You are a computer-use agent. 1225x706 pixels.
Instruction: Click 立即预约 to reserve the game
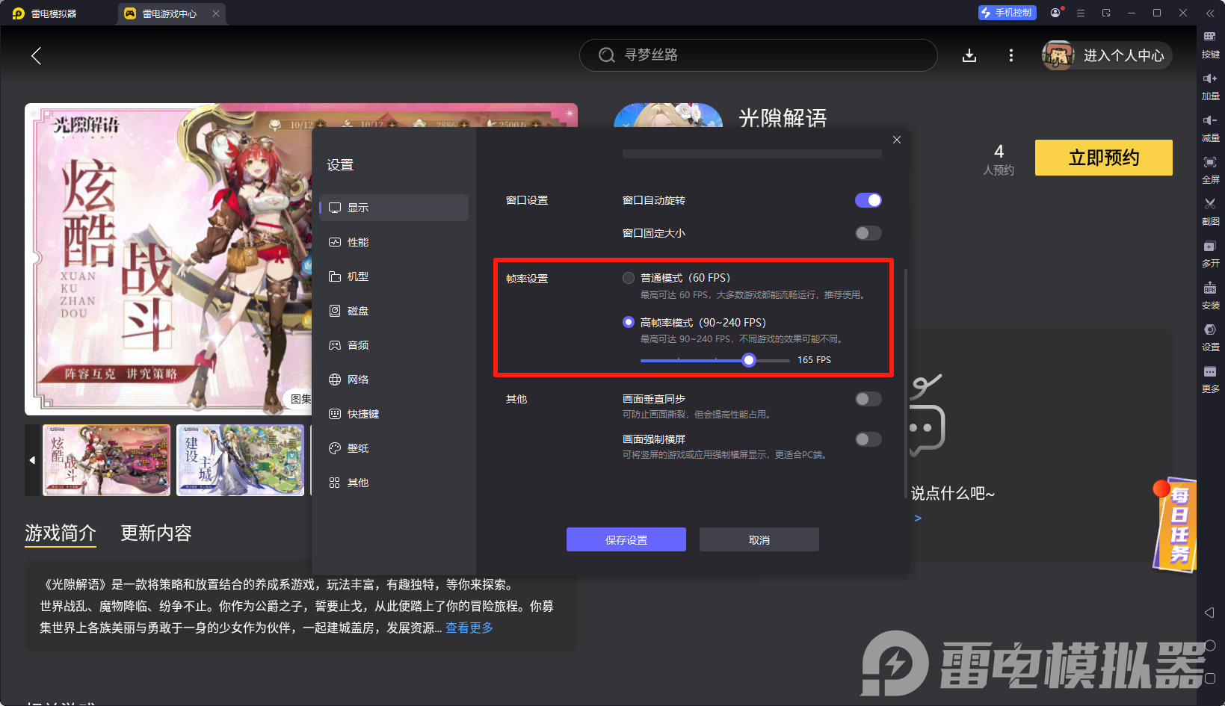[1103, 158]
